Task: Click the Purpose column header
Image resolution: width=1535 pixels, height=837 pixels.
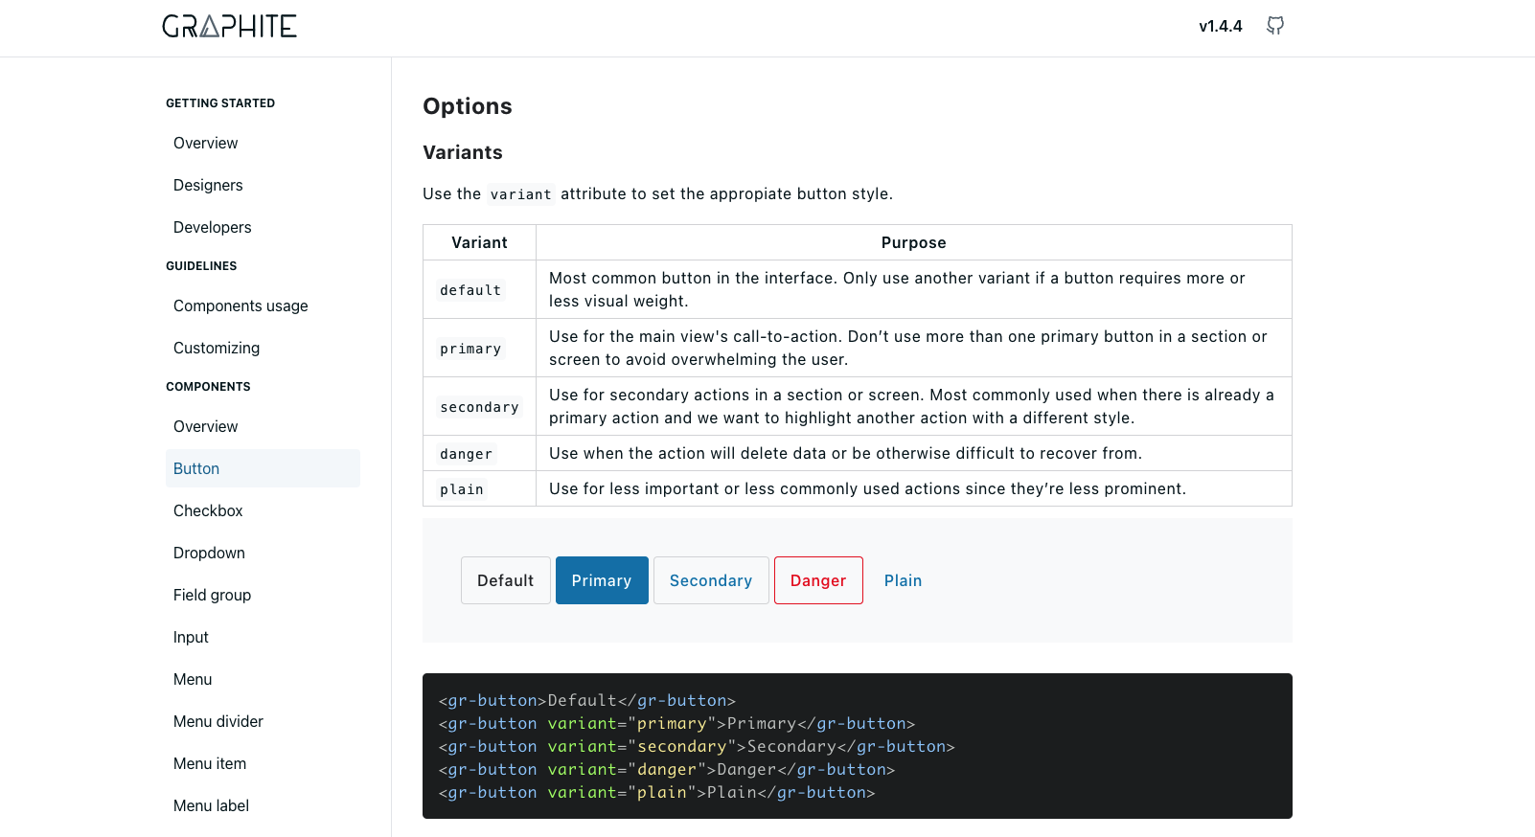Action: coord(914,242)
